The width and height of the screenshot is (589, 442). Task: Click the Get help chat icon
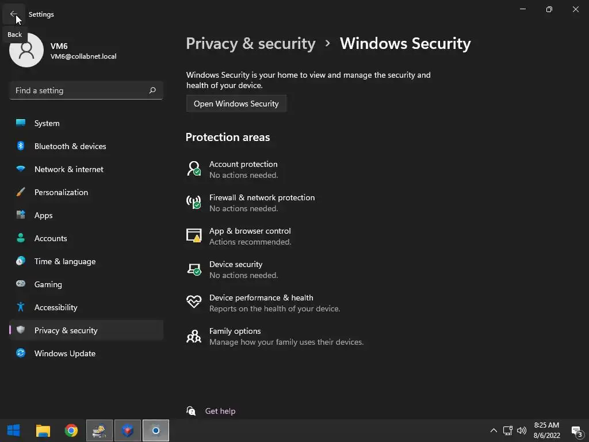click(191, 411)
